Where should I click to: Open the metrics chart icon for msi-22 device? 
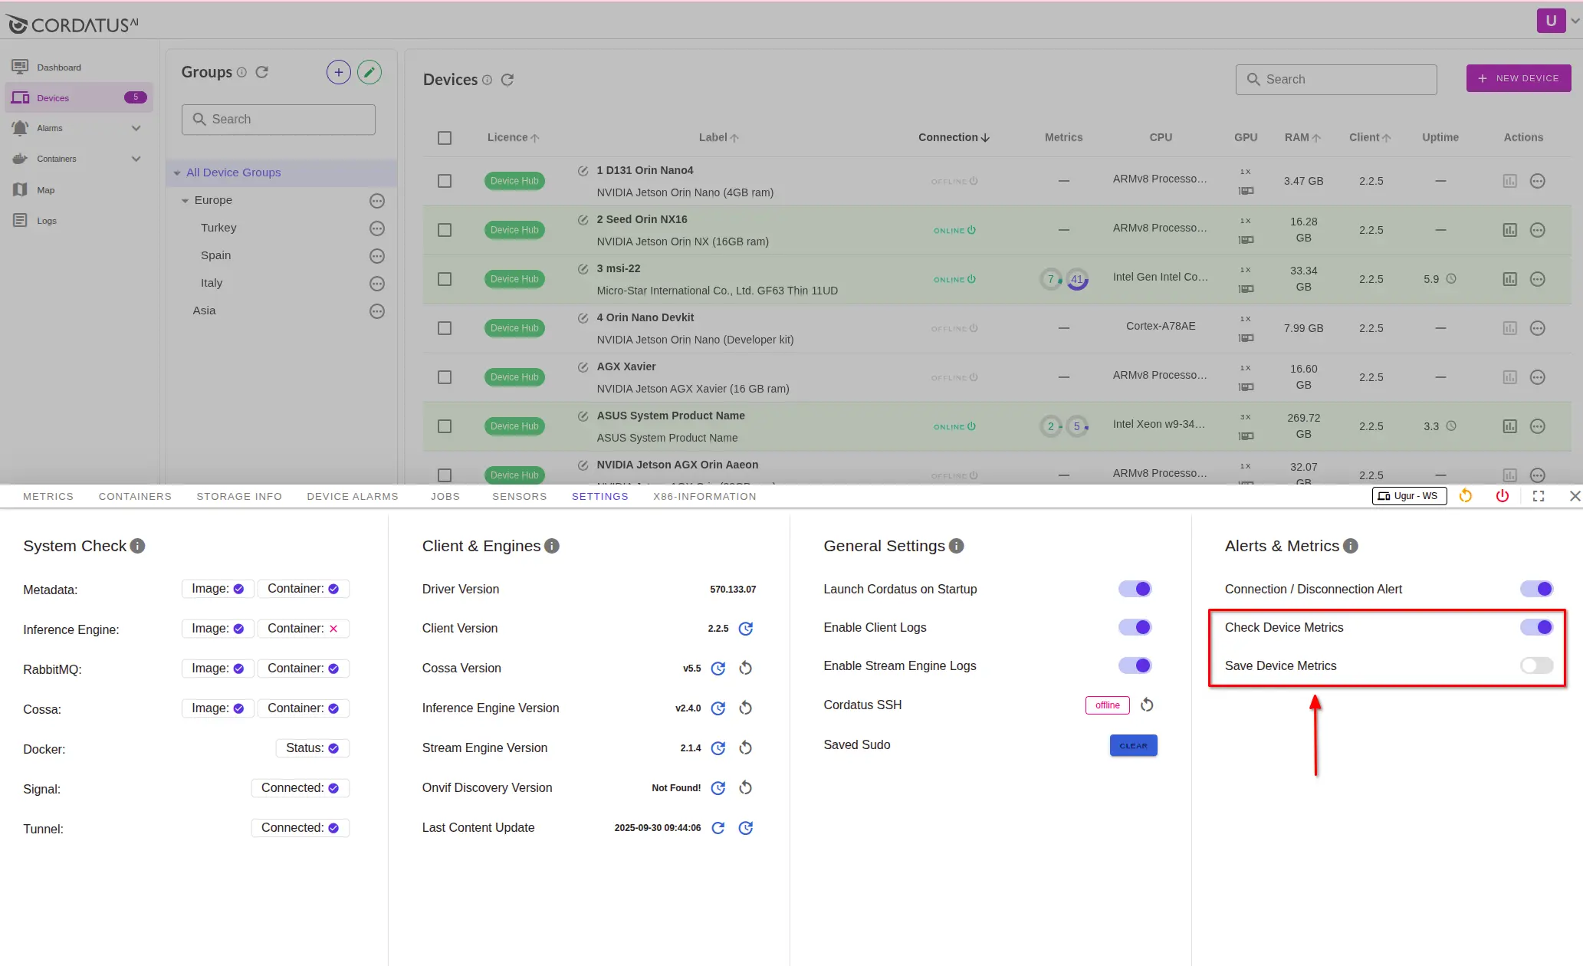click(x=1509, y=279)
